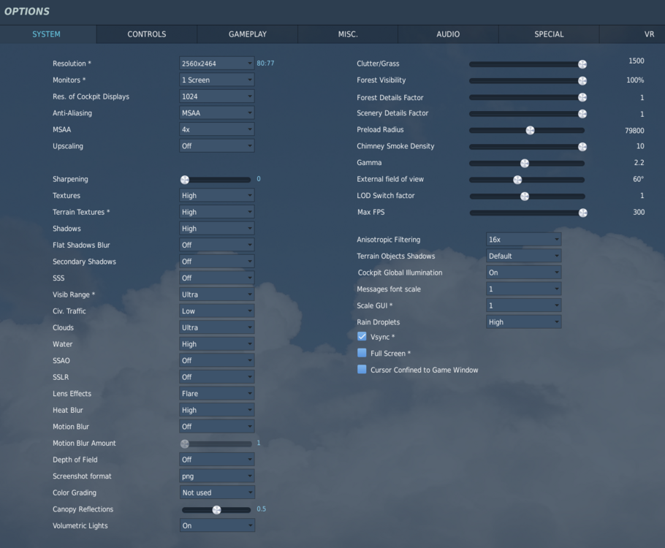
Task: Click the Motion Blur Amount slider
Action: pos(216,444)
